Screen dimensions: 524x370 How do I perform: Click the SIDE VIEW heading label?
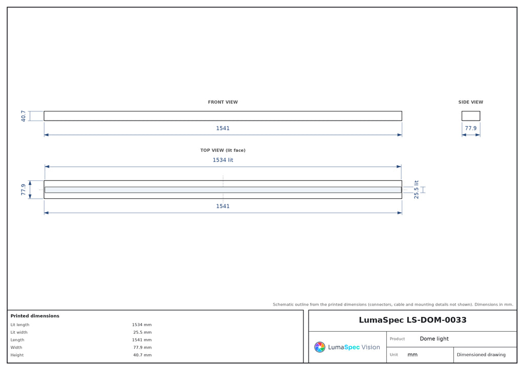[x=471, y=102]
